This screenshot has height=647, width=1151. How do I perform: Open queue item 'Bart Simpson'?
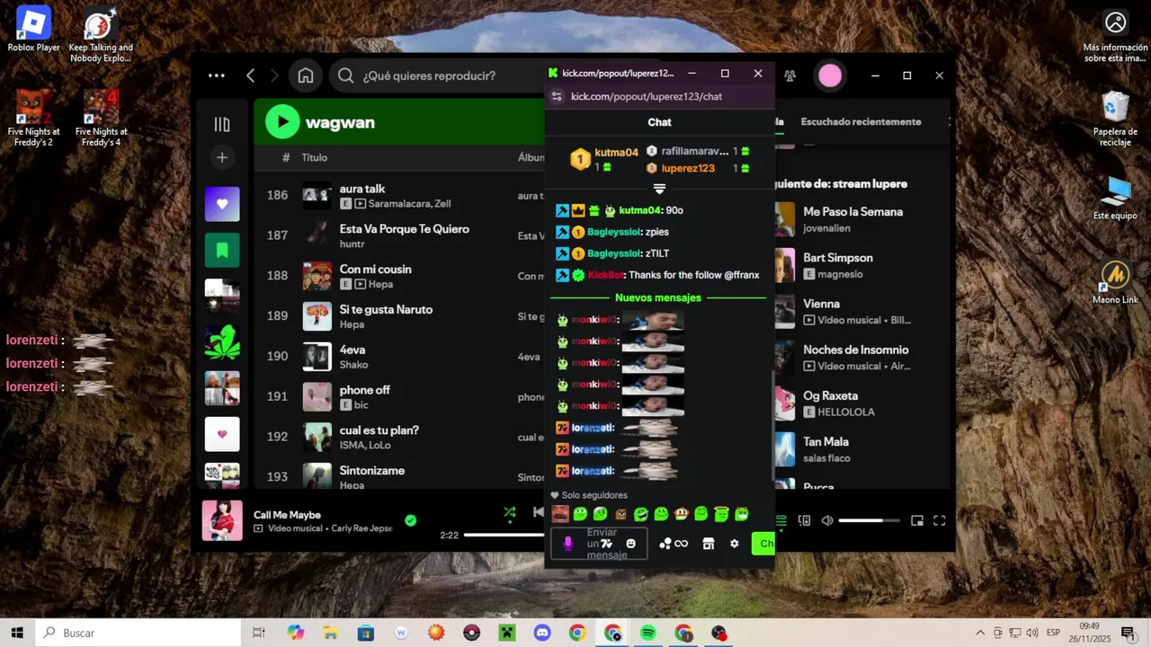838,258
